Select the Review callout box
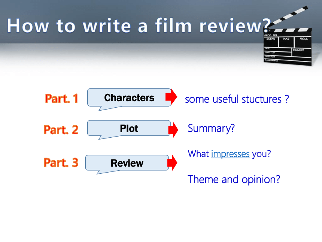 (x=127, y=164)
